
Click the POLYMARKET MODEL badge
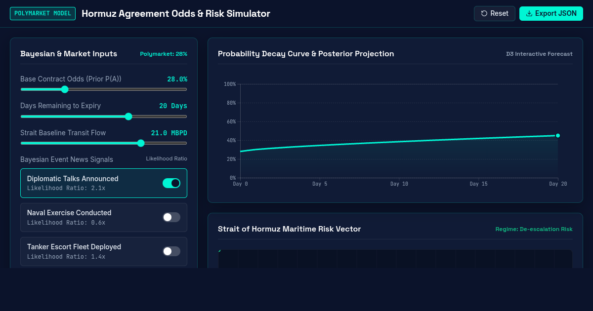[x=43, y=13]
